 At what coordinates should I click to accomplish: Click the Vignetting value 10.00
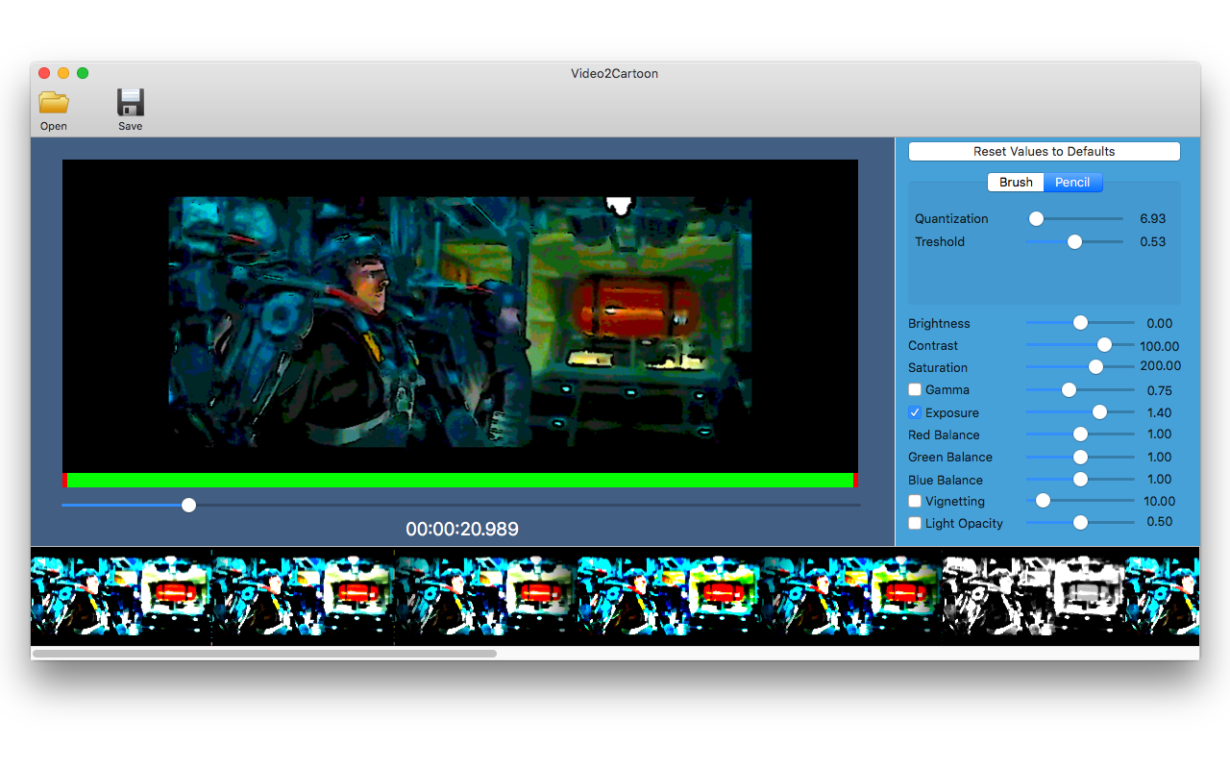(1160, 502)
